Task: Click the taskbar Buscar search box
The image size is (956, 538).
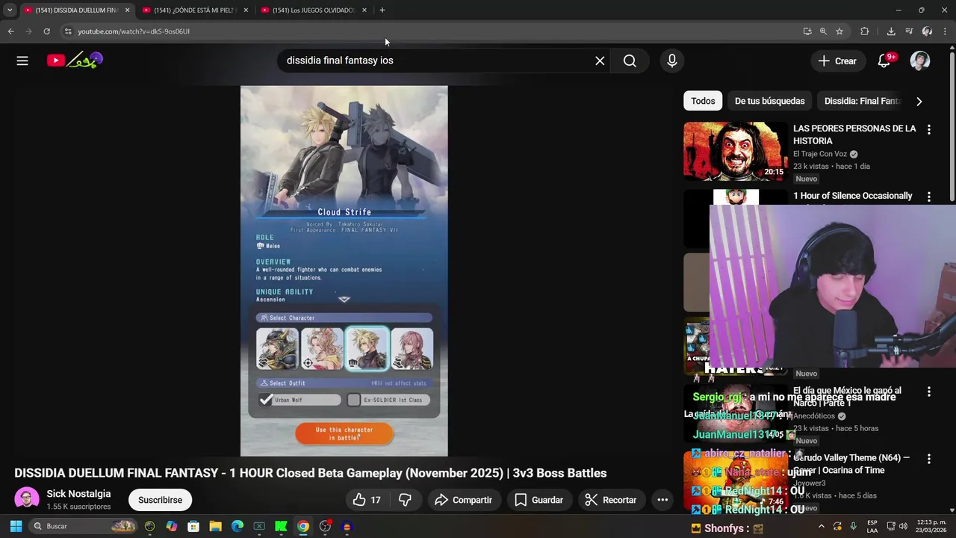Action: click(x=84, y=526)
